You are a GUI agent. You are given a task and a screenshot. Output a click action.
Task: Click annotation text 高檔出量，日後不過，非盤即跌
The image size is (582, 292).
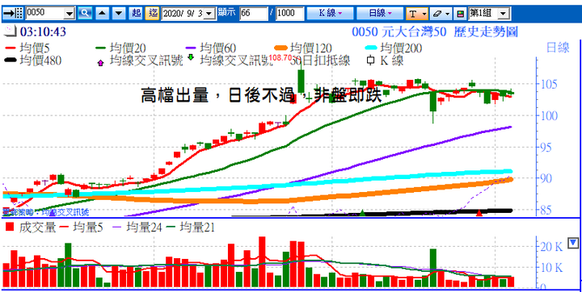click(x=261, y=95)
